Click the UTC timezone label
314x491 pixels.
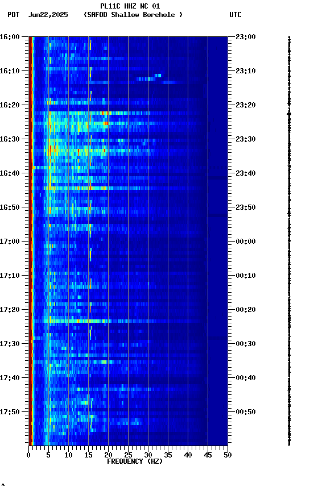(235, 15)
